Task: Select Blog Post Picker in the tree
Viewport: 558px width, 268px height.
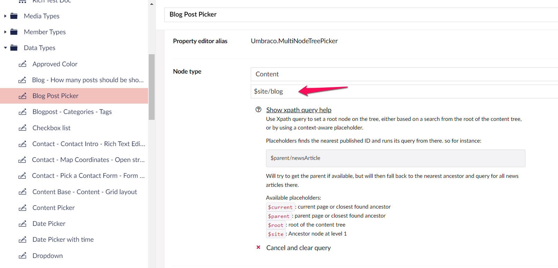Action: pos(55,96)
